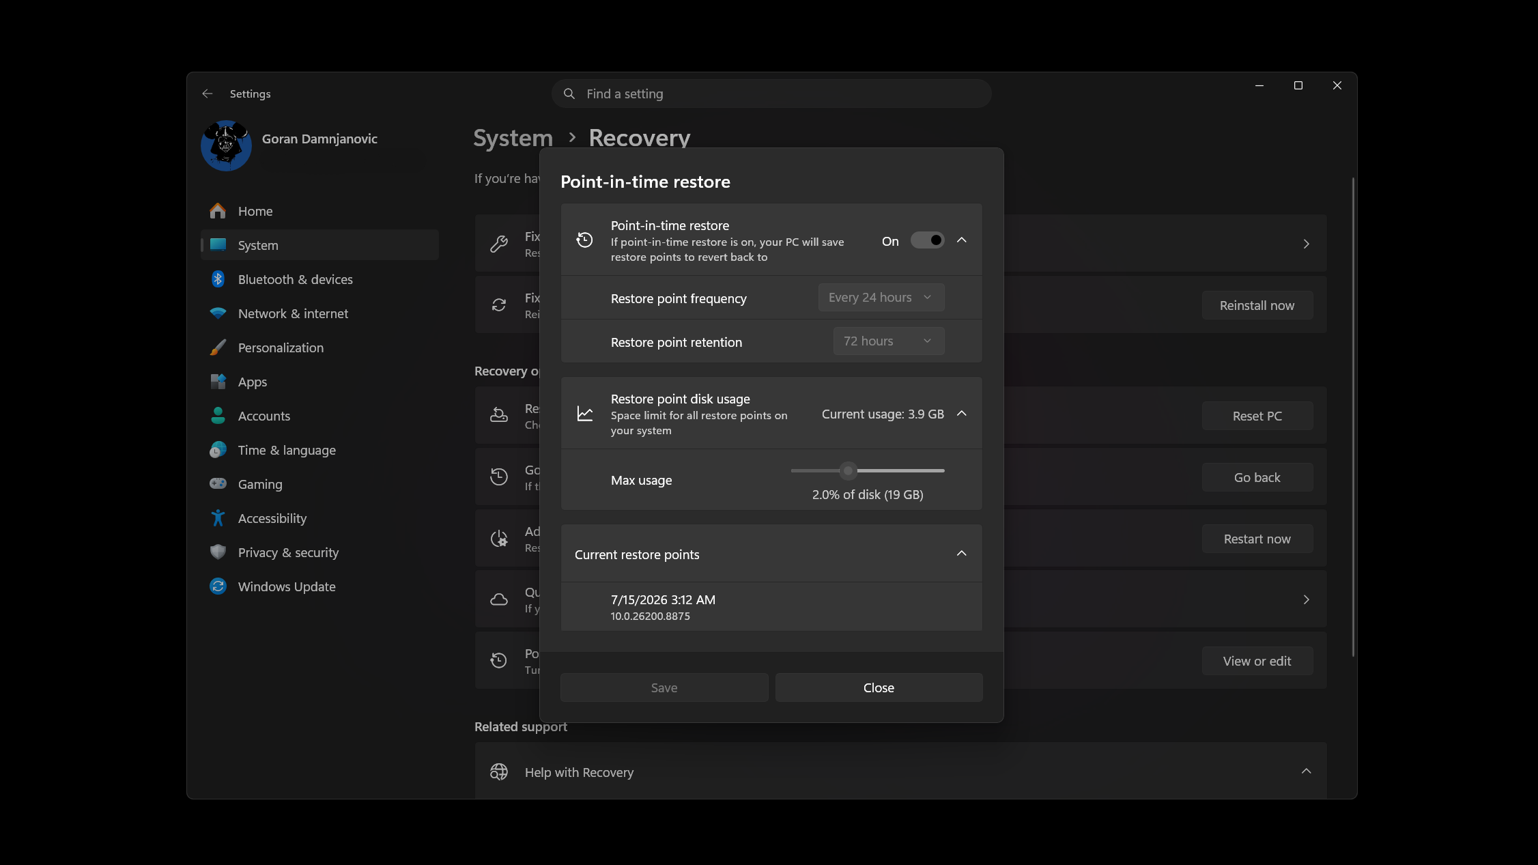This screenshot has width=1538, height=865.
Task: Click the back arrow in Settings header
Action: 208,94
